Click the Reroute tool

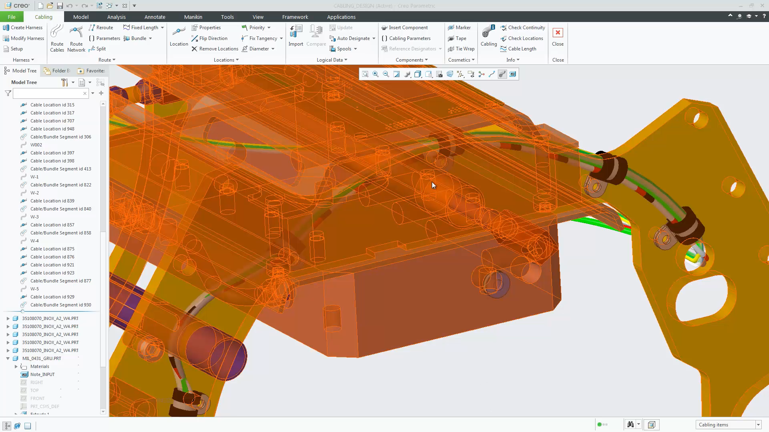(101, 28)
